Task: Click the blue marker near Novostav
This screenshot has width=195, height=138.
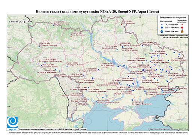Action: click(x=39, y=46)
